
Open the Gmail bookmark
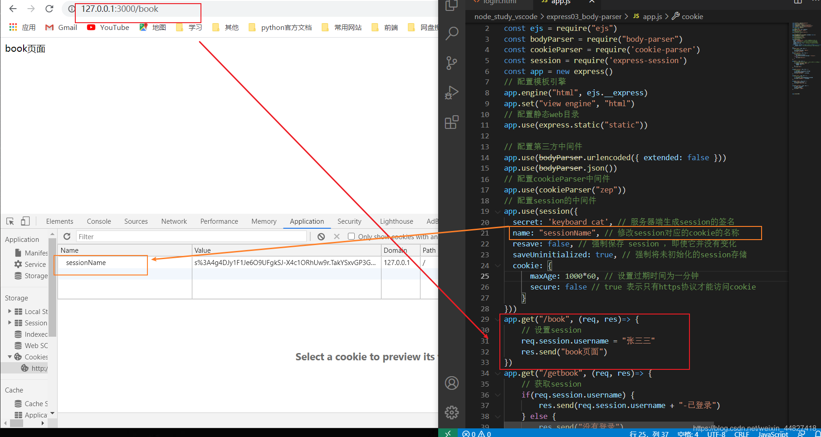coord(61,27)
